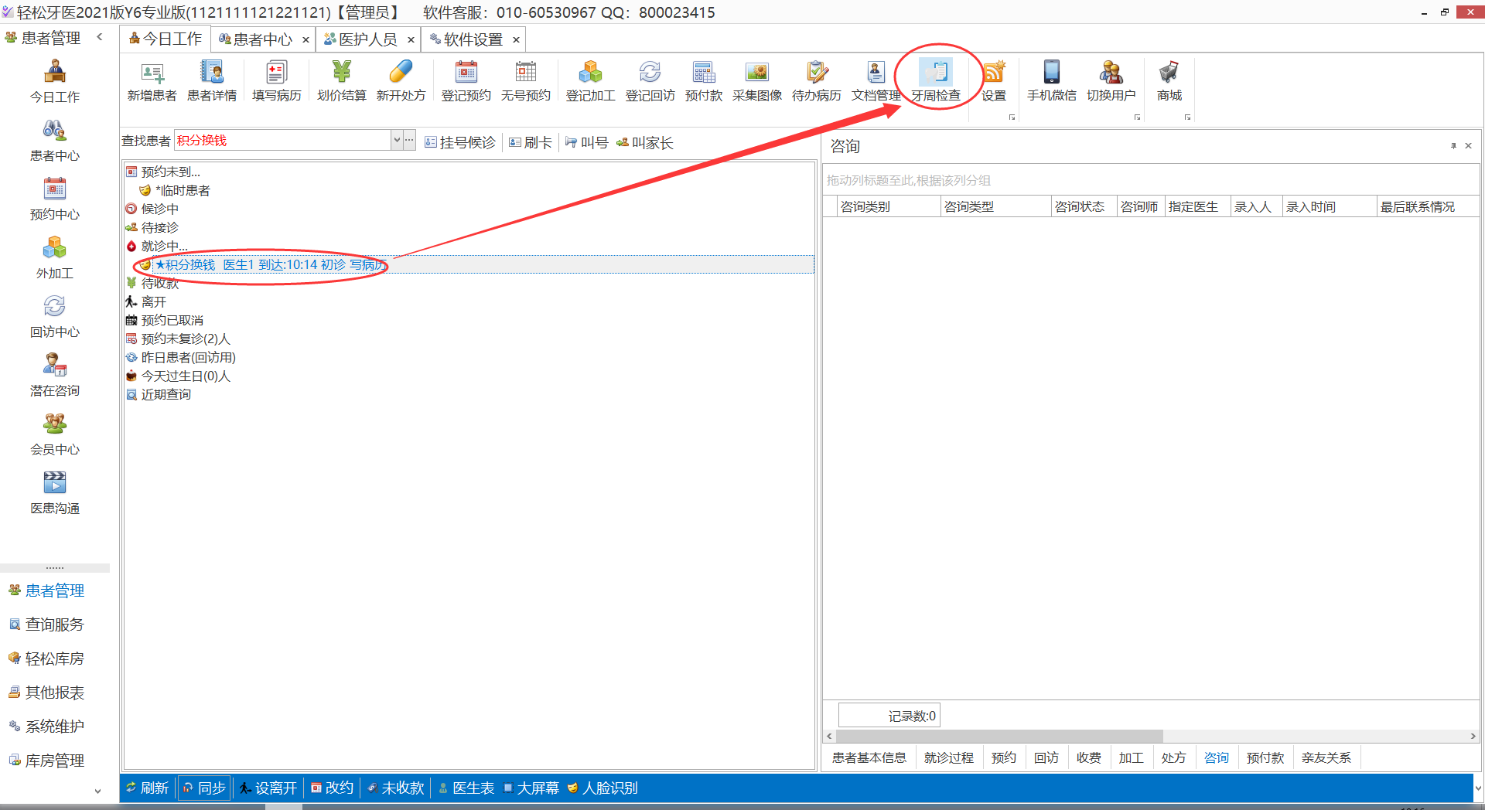
Task: Click the 查找患者 search input field
Action: (282, 140)
